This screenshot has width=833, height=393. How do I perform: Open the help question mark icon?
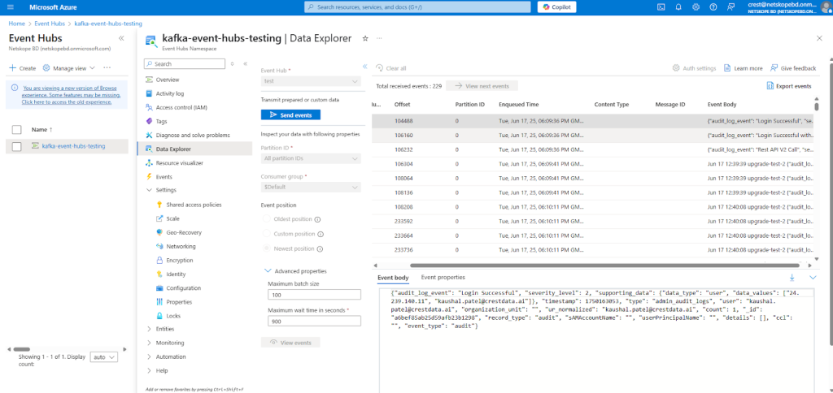713,6
